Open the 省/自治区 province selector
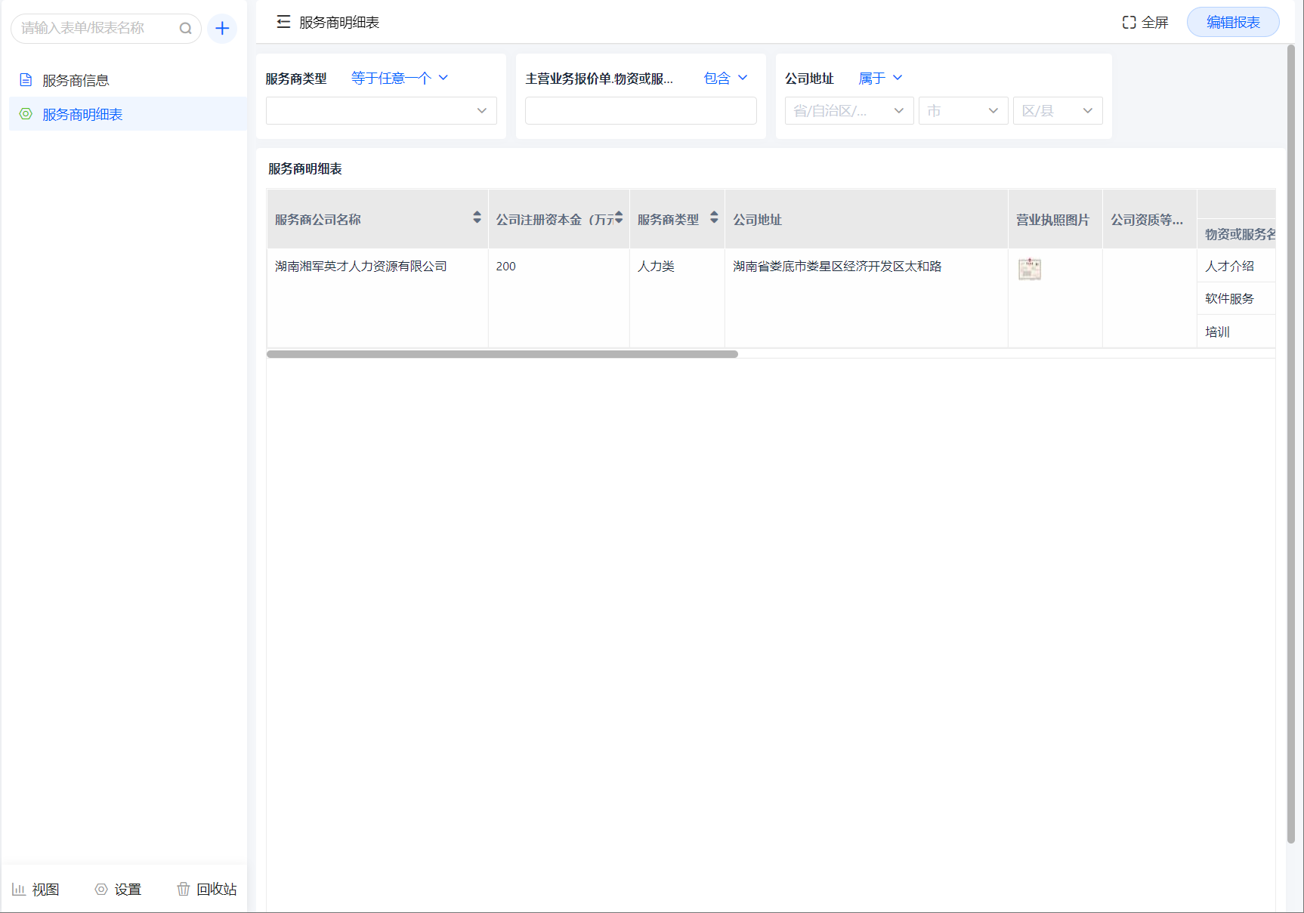The width and height of the screenshot is (1304, 913). coord(848,111)
